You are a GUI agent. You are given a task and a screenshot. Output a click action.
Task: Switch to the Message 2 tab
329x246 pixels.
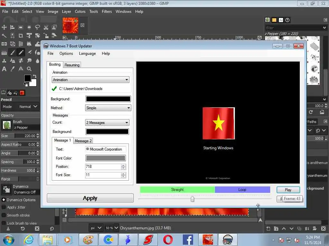tap(83, 141)
